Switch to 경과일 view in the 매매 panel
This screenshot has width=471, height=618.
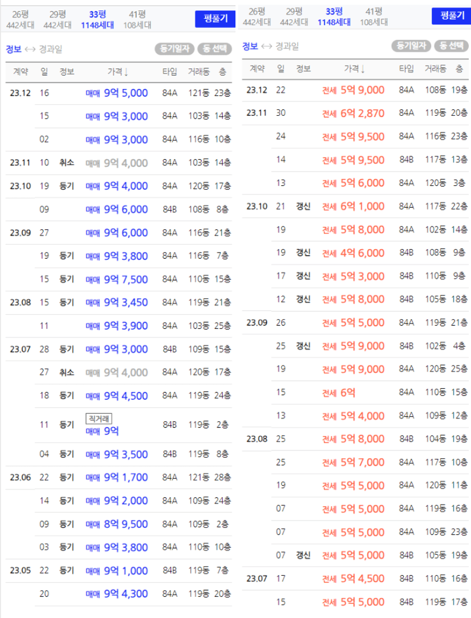point(51,49)
